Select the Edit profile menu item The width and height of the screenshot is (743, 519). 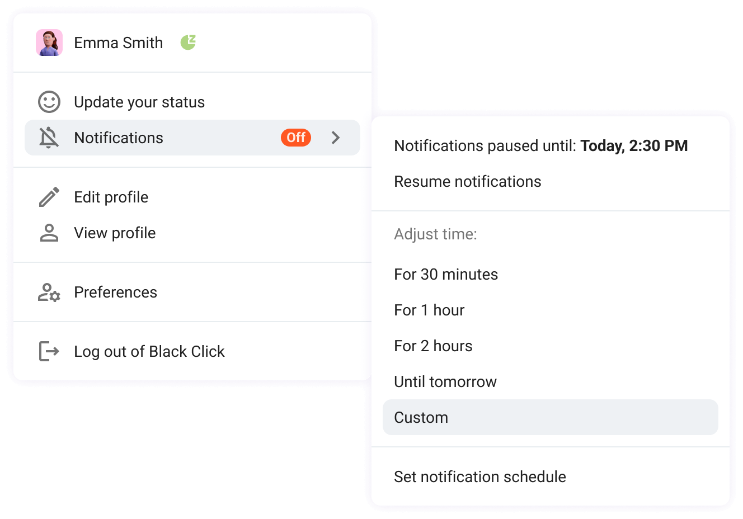click(111, 197)
